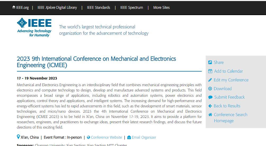This screenshot has width=266, height=146.
Task: Click the globe icon beside Conference Website
Action: pos(88,137)
